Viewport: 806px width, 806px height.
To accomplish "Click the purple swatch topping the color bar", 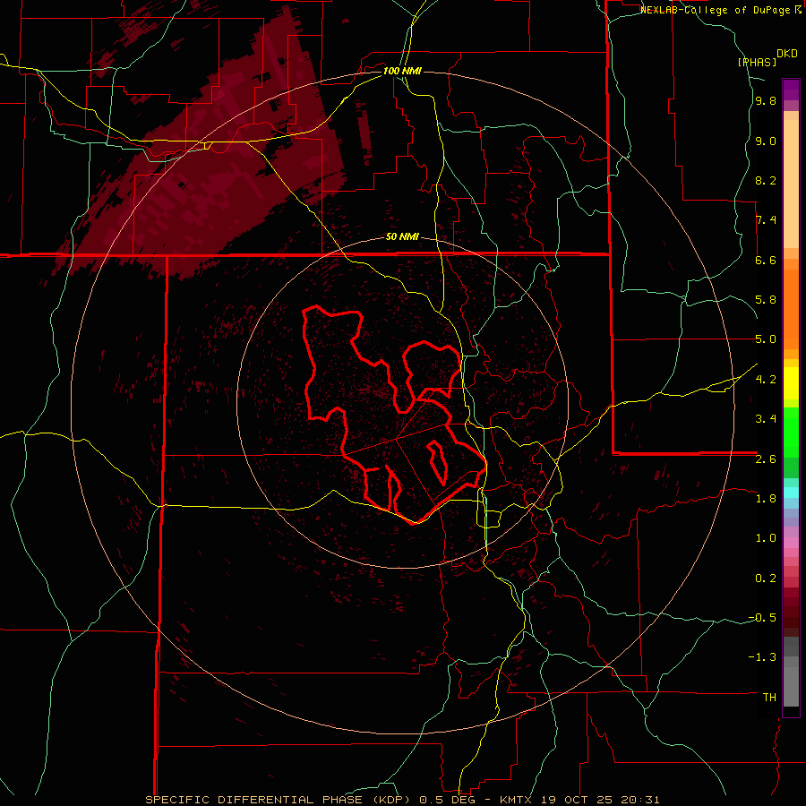I will coord(791,90).
